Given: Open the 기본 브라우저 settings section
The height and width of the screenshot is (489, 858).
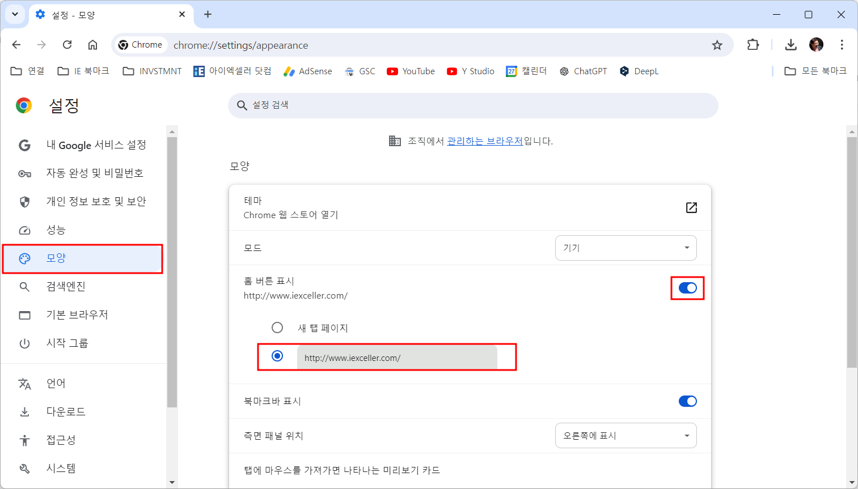Looking at the screenshot, I should [x=83, y=315].
